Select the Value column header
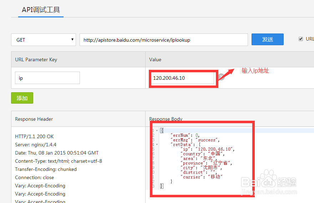 pyautogui.click(x=155, y=59)
